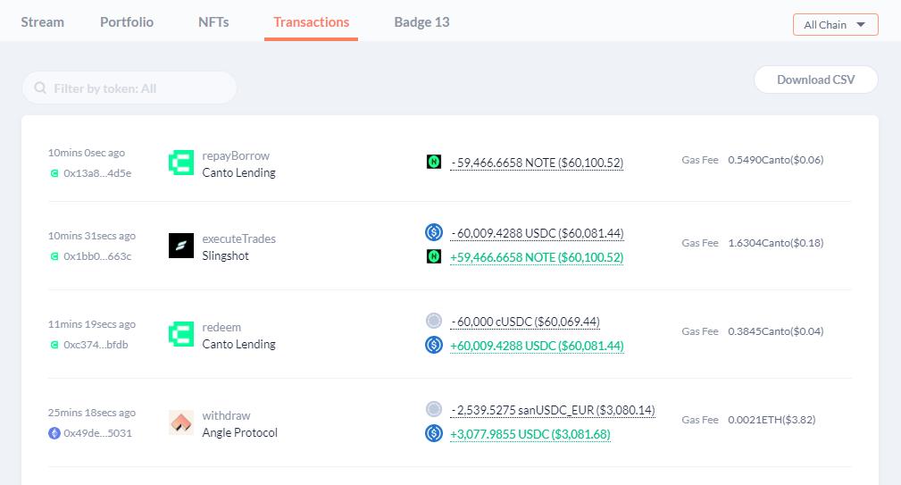
Task: Click the cUSDC token icon in redeem row
Action: [434, 321]
